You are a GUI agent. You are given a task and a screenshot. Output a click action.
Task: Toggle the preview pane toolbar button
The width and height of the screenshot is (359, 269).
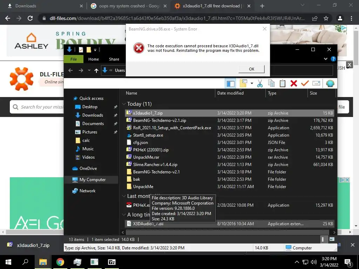coord(231,83)
